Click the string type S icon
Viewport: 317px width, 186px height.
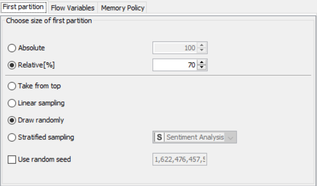tap(160, 137)
